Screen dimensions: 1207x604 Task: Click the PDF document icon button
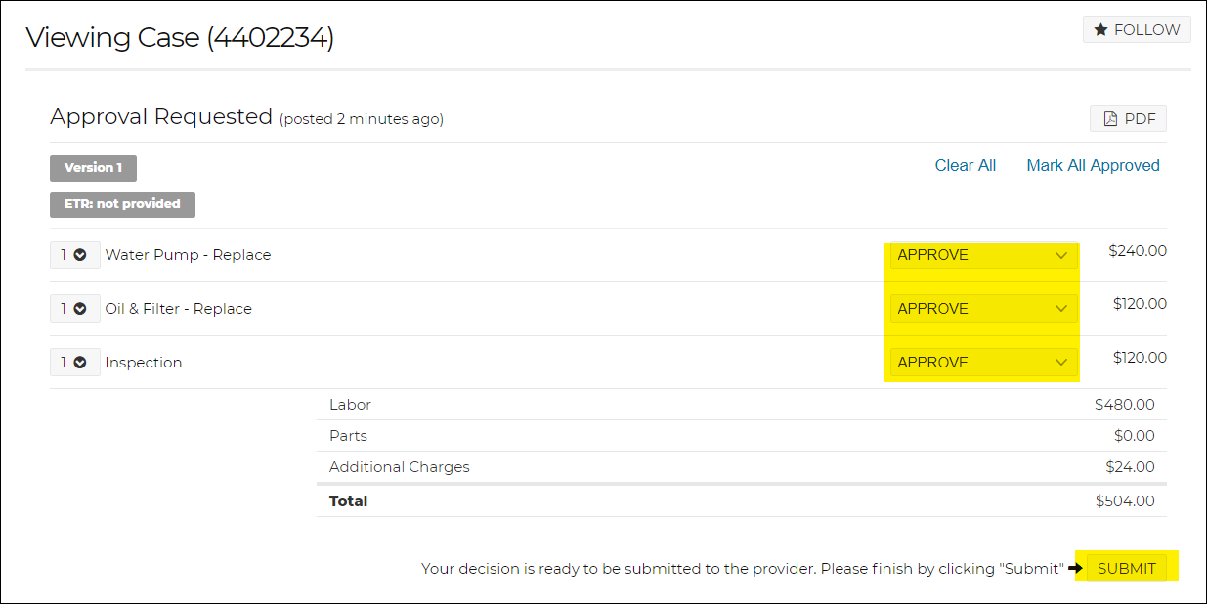tap(1128, 119)
